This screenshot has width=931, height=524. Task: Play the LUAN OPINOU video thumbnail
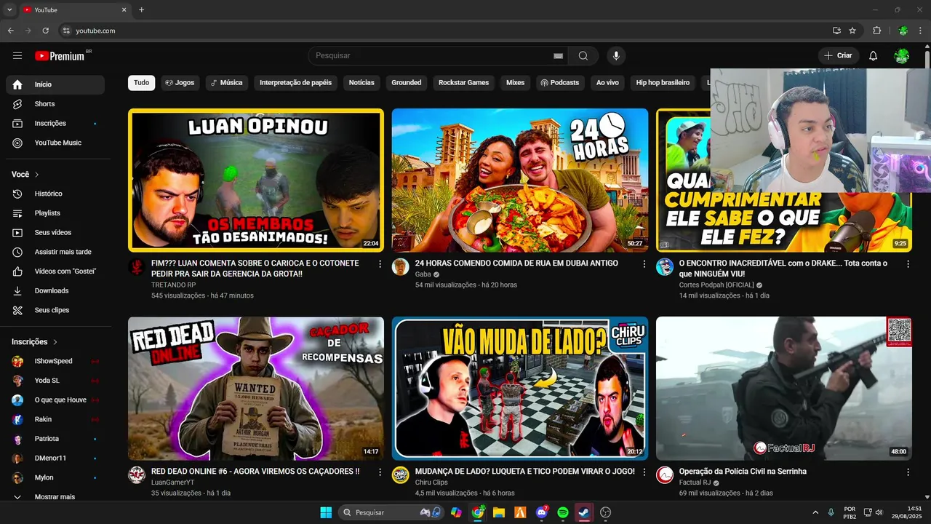pyautogui.click(x=256, y=180)
